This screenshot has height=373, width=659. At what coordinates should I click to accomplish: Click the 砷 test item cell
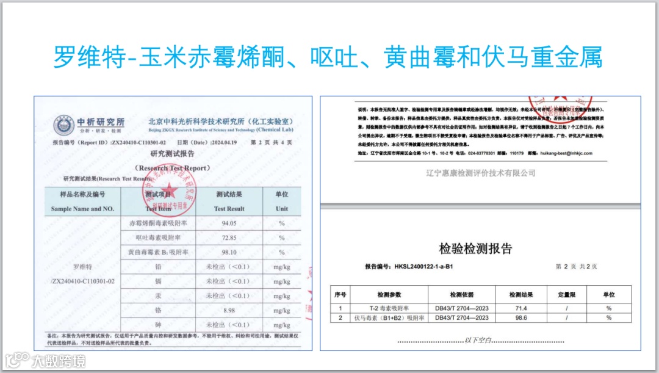158,325
